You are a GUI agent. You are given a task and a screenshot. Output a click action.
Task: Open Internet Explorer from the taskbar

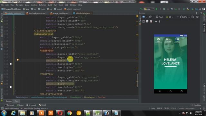pyautogui.click(x=13, y=113)
